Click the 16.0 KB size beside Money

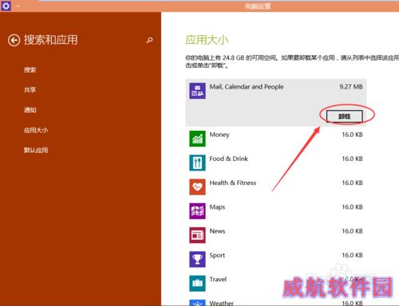click(352, 135)
